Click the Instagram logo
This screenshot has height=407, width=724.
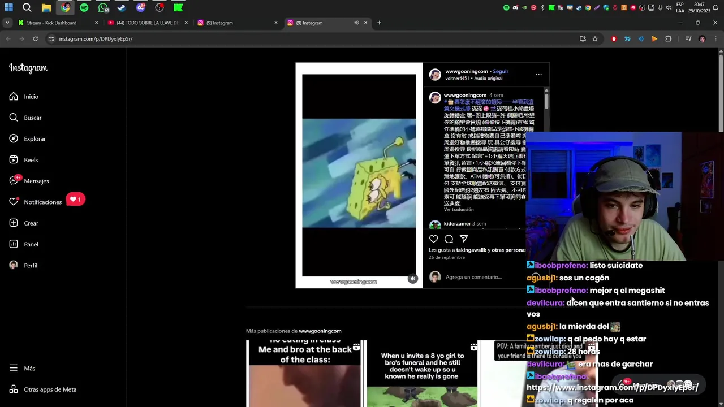[28, 68]
